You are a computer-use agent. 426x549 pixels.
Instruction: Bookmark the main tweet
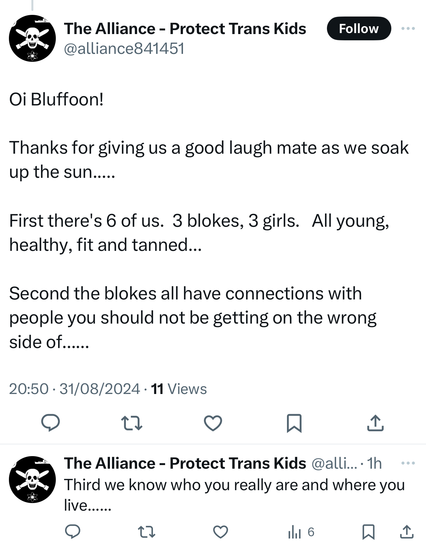tap(294, 423)
